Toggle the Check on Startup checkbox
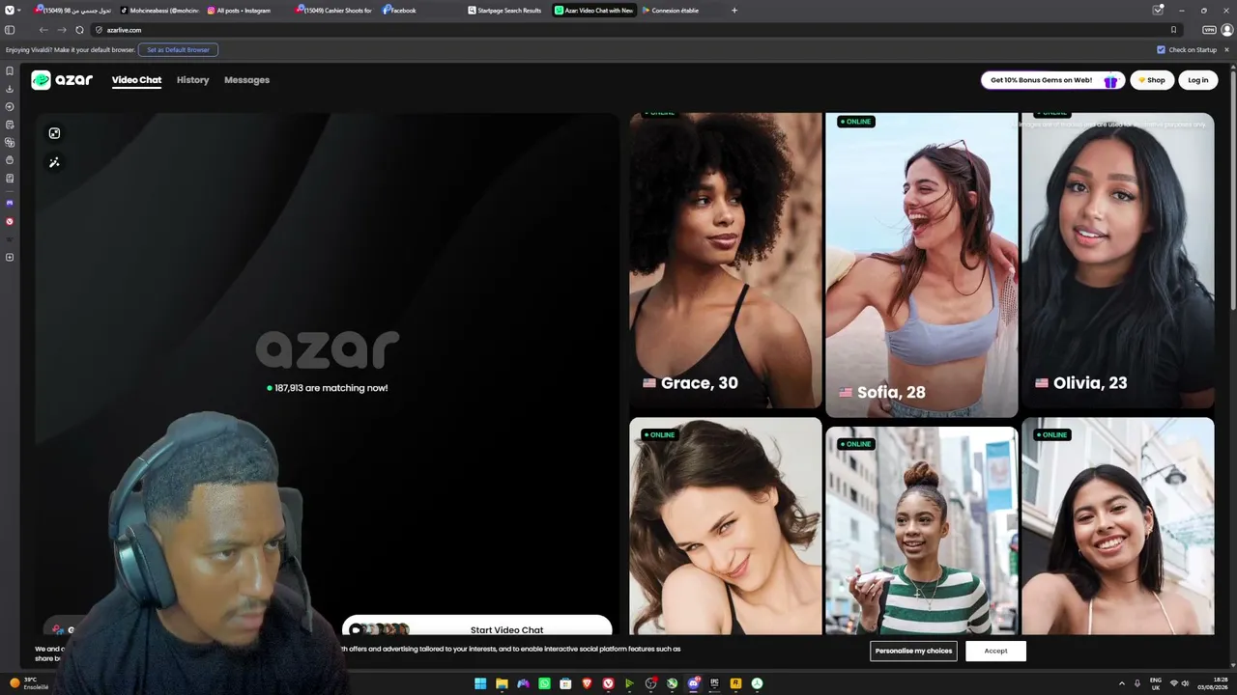This screenshot has width=1237, height=695. (1162, 49)
